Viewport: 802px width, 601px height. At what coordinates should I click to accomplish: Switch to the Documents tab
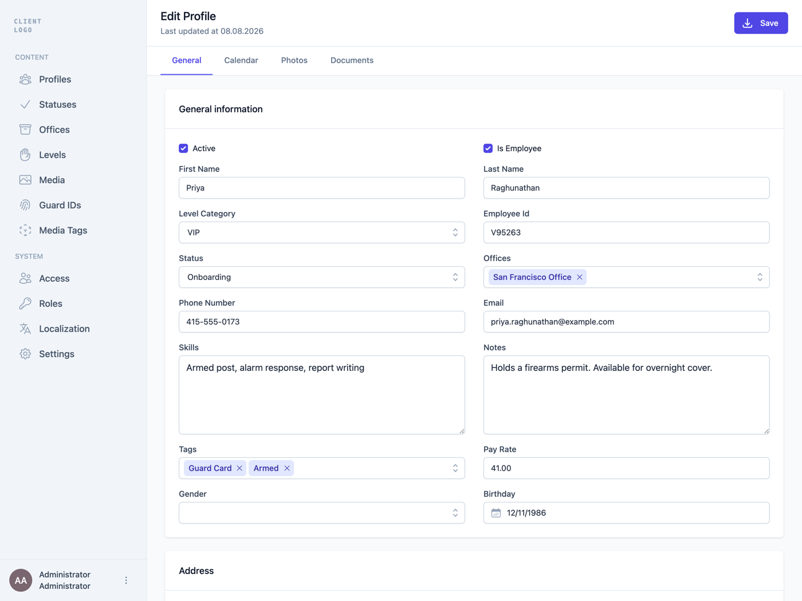352,60
